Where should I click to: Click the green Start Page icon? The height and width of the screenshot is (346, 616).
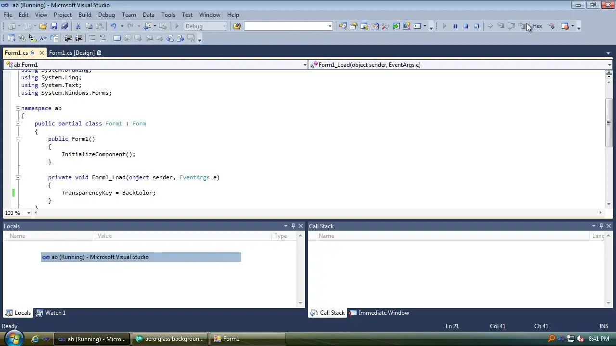point(396,26)
